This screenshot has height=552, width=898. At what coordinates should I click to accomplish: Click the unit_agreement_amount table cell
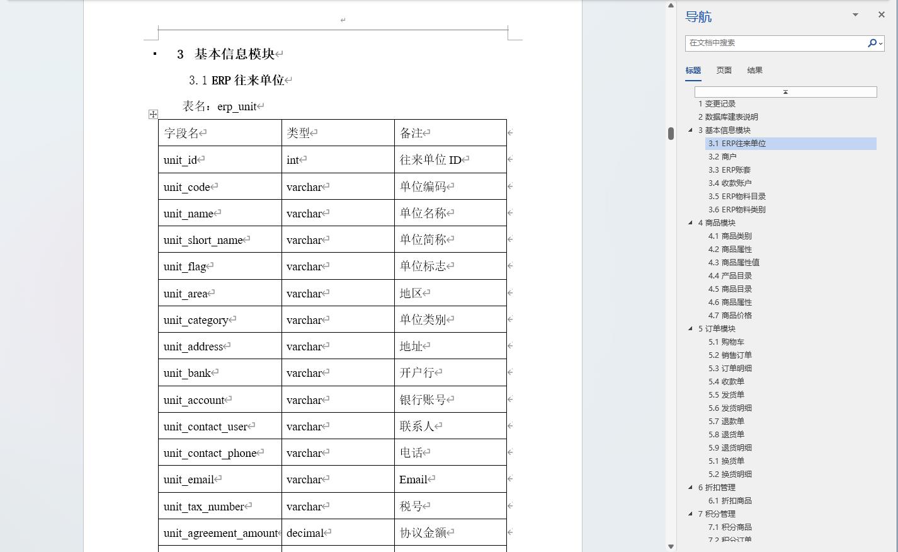(x=220, y=532)
